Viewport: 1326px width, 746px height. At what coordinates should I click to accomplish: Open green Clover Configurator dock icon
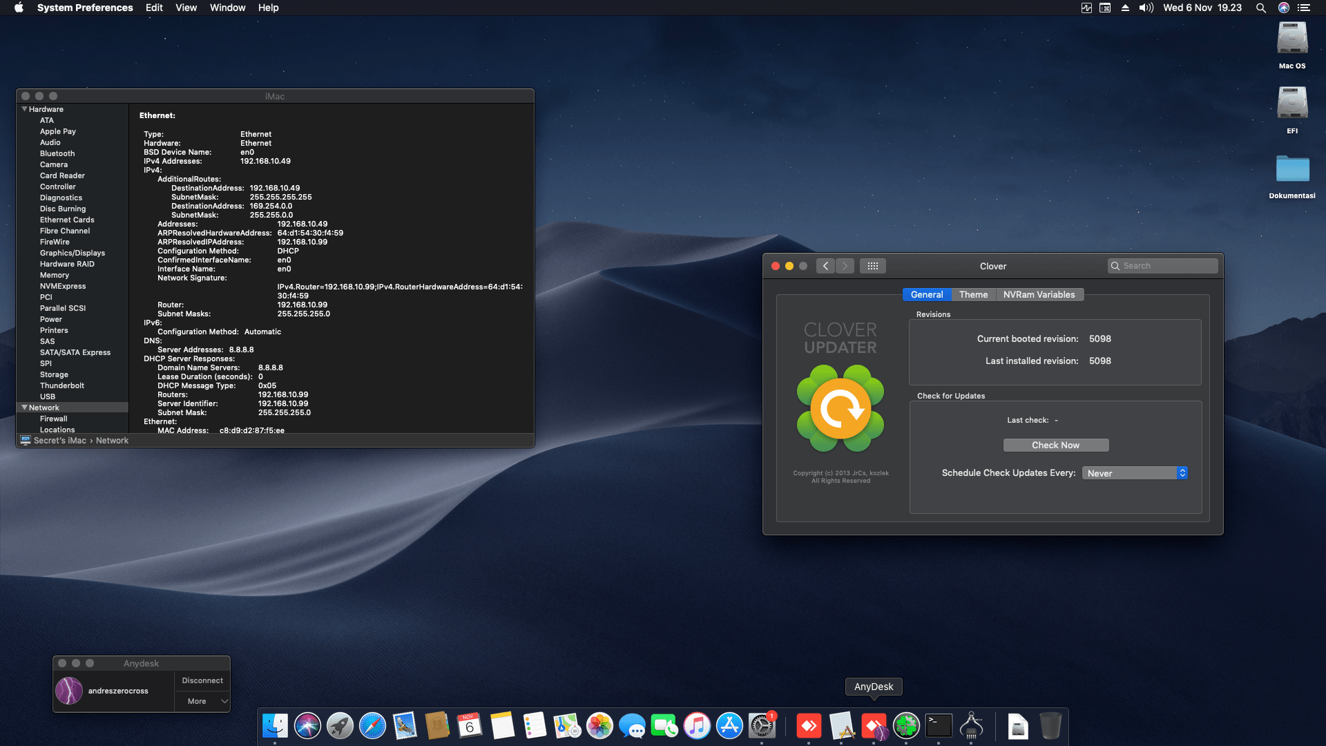pyautogui.click(x=906, y=726)
